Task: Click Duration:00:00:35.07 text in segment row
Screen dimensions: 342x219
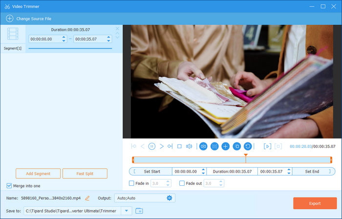Action: (x=70, y=30)
